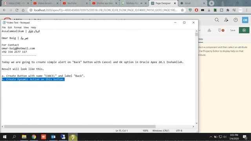
Task: Click the browser address bar URL
Action: pyautogui.click(x=105, y=10)
